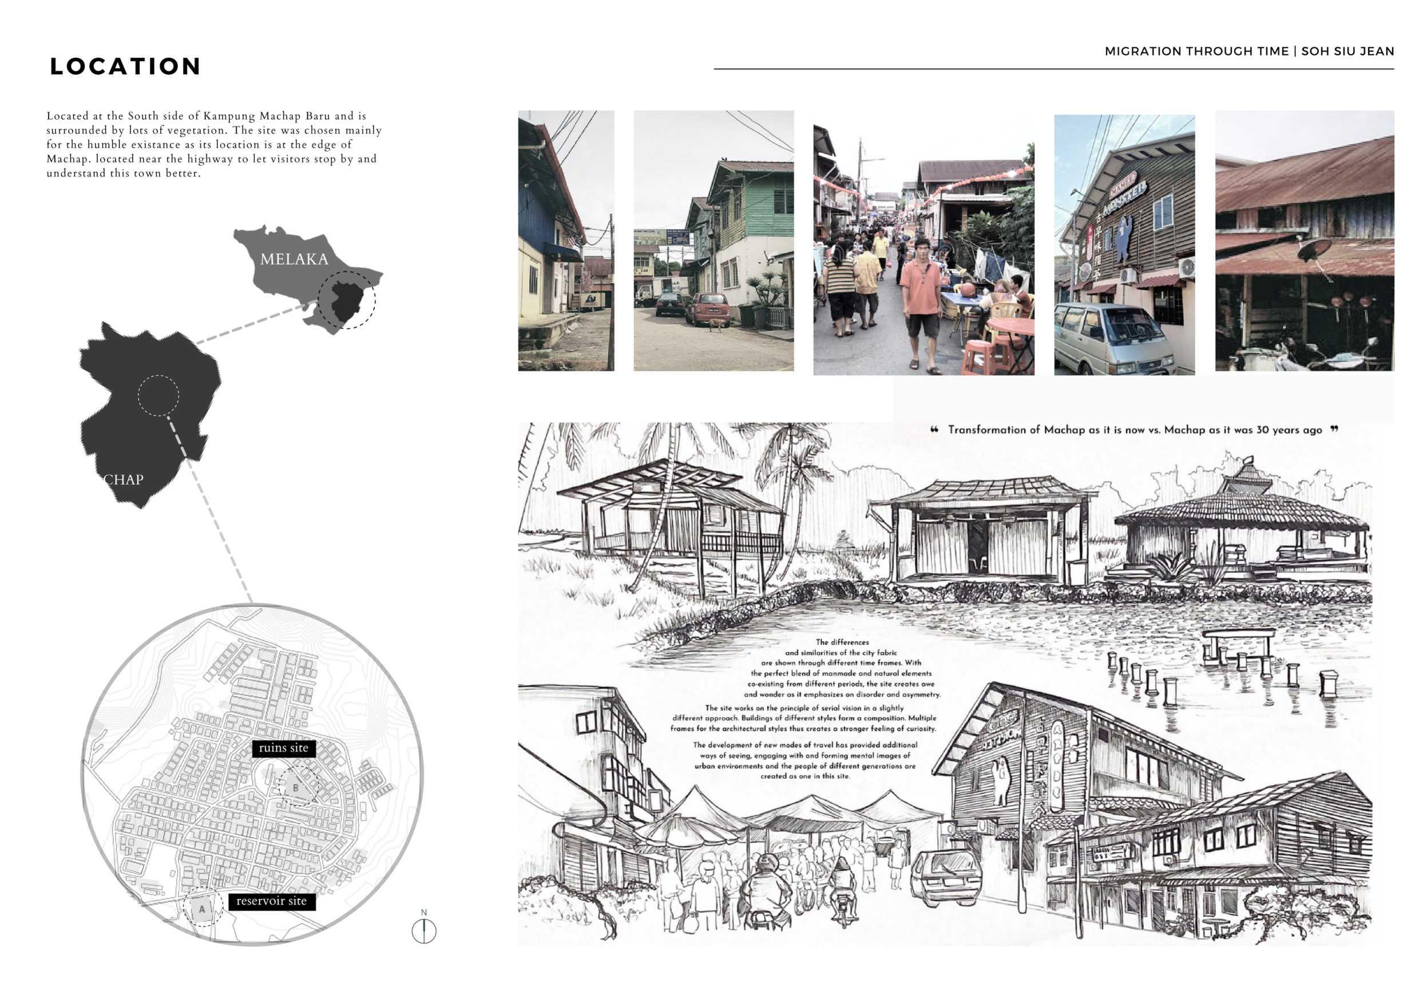Open the rusty roof shophouse photo
Image resolution: width=1419 pixels, height=1004 pixels.
tap(1304, 241)
